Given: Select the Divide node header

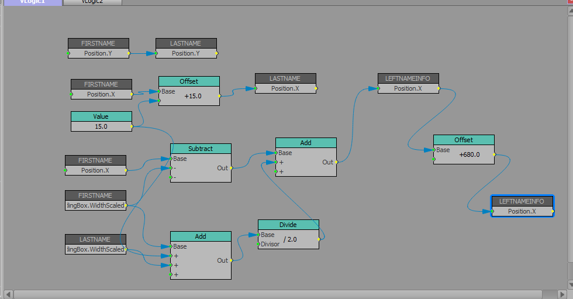Looking at the screenshot, I should [x=288, y=225].
